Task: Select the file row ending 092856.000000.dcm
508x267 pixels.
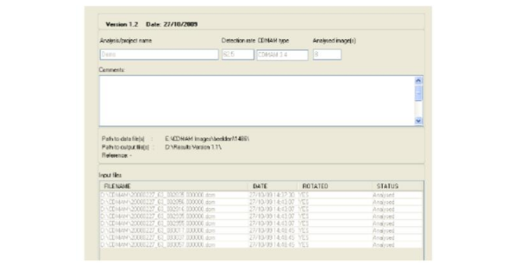Action: point(261,202)
